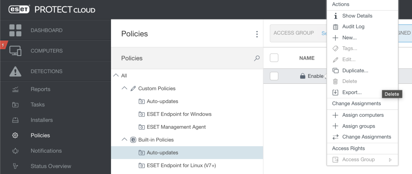Click the Dashboard grid icon in sidebar
The height and width of the screenshot is (174, 412).
[x=15, y=30]
